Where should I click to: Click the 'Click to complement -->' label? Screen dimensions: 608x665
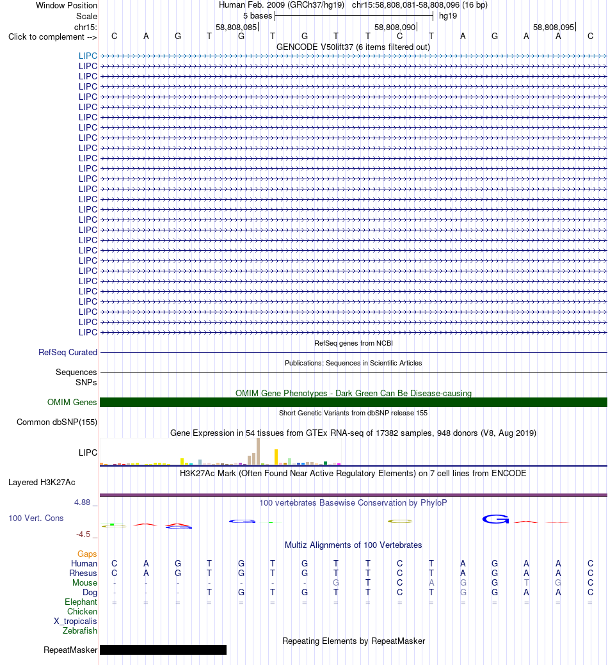pos(52,37)
